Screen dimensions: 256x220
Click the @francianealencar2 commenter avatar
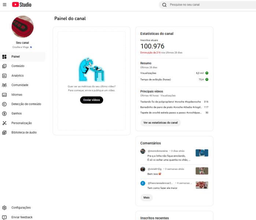pos(143,183)
